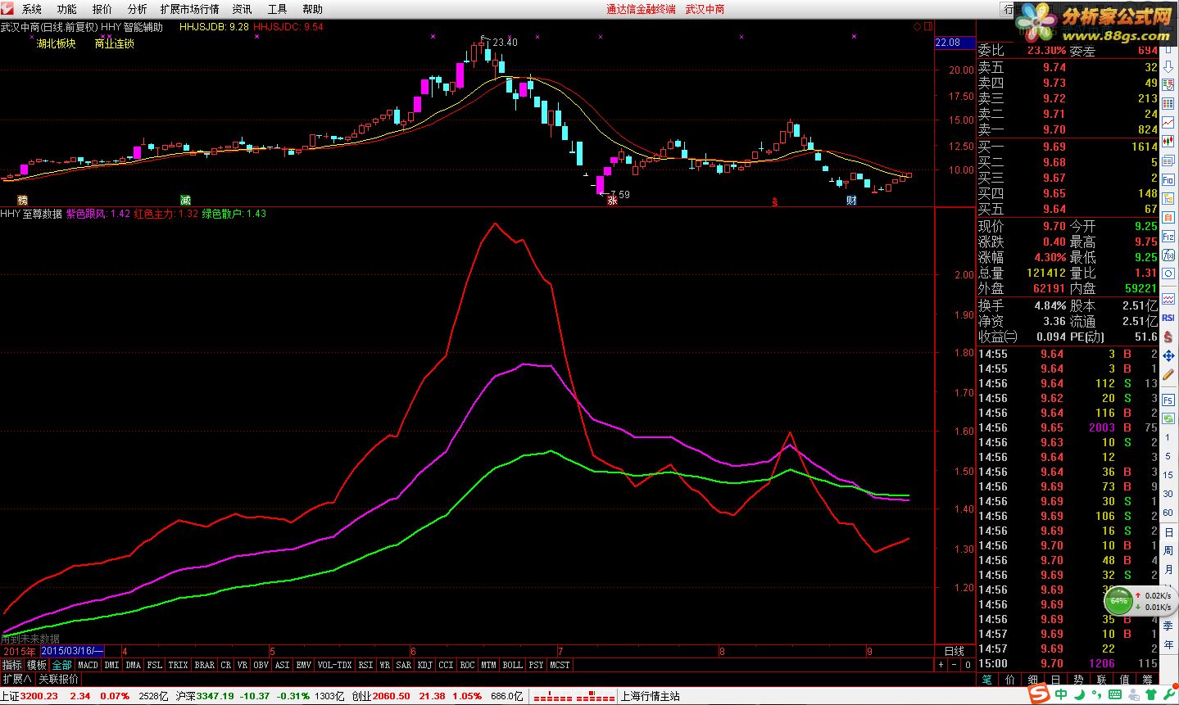Open the 工具 menu
The width and height of the screenshot is (1179, 705).
point(278,9)
